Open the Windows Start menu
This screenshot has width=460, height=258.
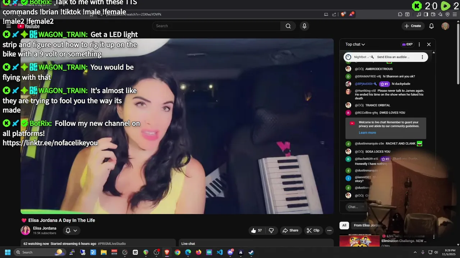tap(8, 252)
